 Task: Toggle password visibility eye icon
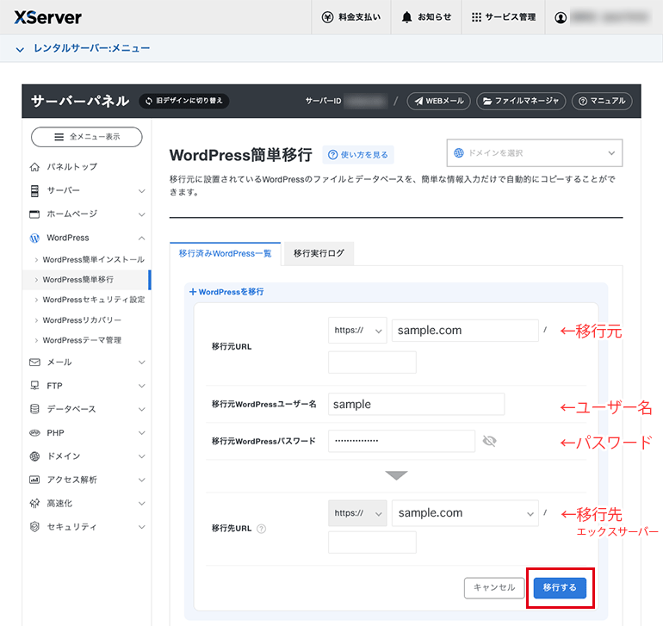tap(490, 441)
